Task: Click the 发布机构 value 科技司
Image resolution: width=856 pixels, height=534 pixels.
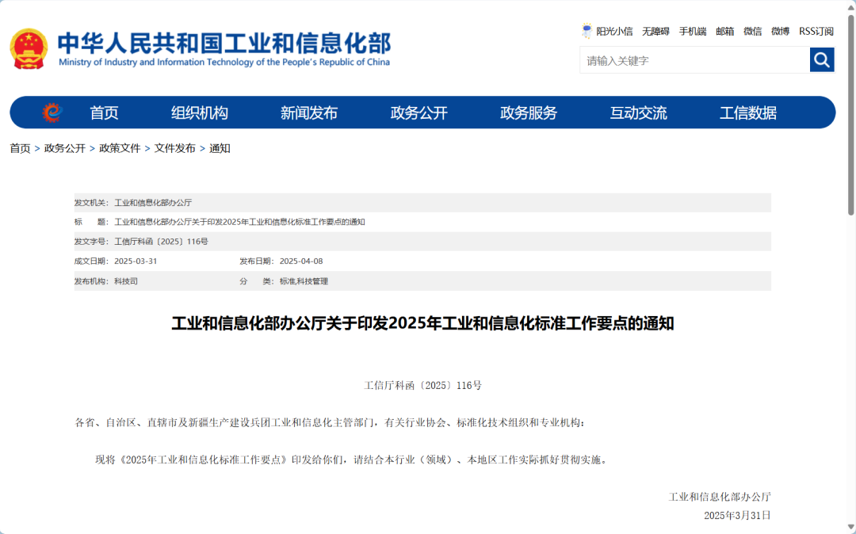Action: click(125, 281)
